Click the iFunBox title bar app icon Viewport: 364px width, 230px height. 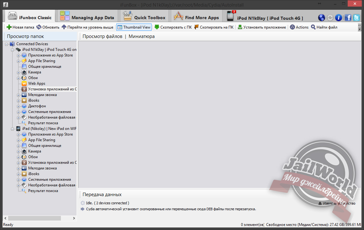point(6,4)
